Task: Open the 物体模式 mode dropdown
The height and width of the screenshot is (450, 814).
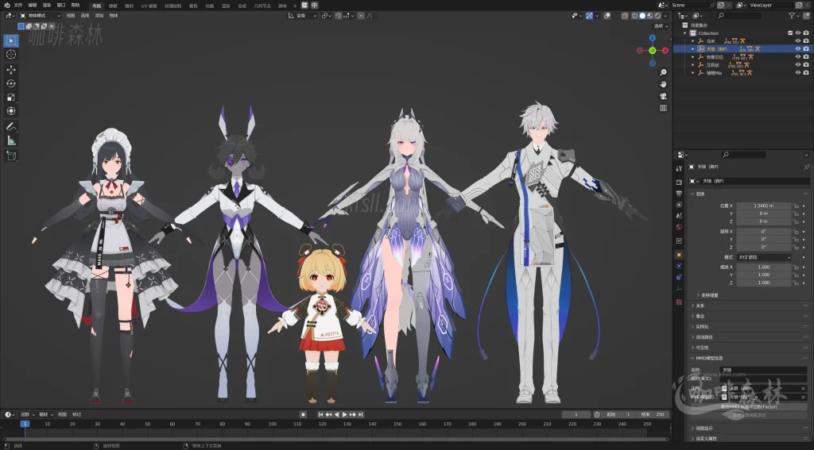Action: click(40, 16)
